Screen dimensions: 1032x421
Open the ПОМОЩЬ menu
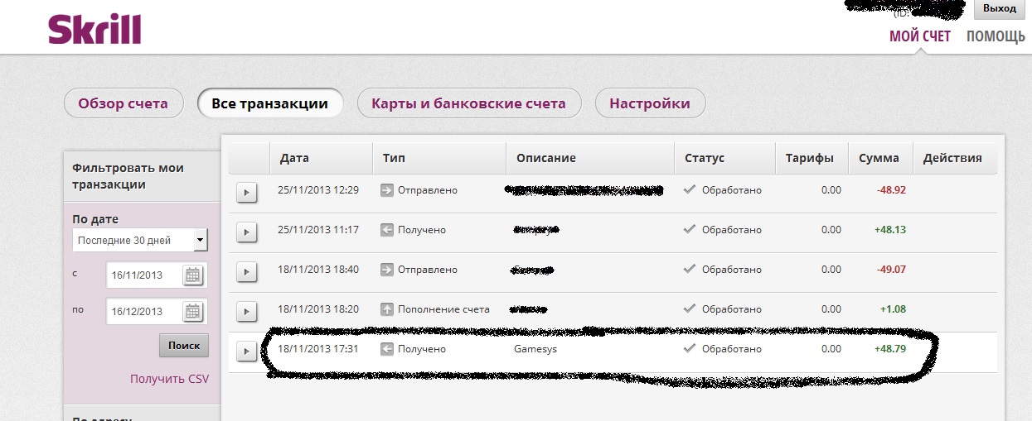tap(996, 36)
